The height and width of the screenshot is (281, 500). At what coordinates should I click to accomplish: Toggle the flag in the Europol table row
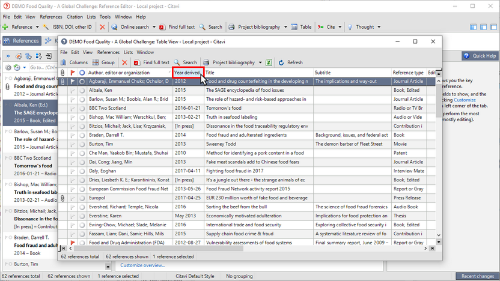[73, 198]
